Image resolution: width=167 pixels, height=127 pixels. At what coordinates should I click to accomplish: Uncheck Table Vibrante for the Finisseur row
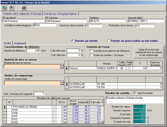[x=121, y=68]
